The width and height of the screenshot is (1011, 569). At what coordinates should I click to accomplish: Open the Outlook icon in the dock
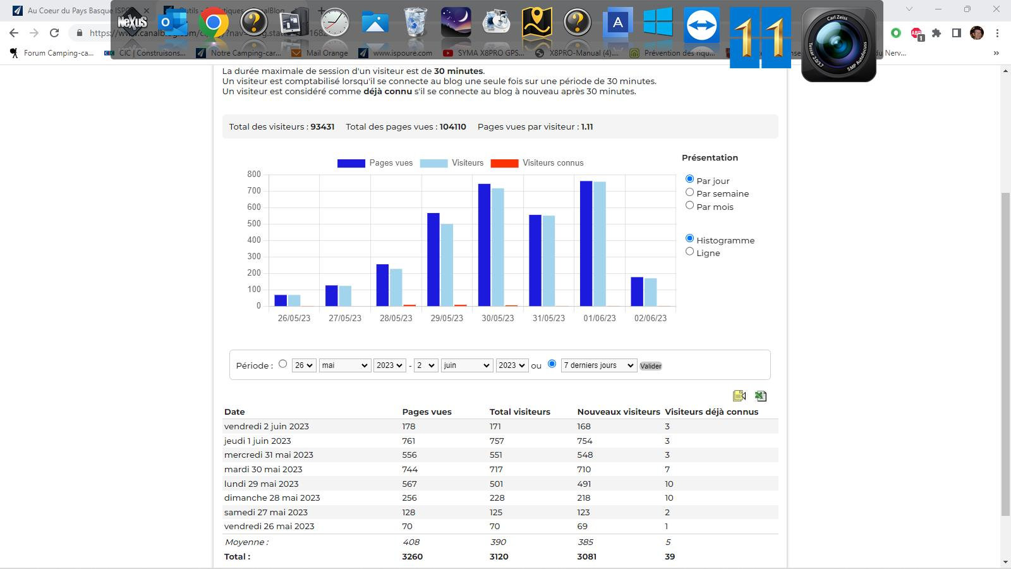pyautogui.click(x=173, y=23)
